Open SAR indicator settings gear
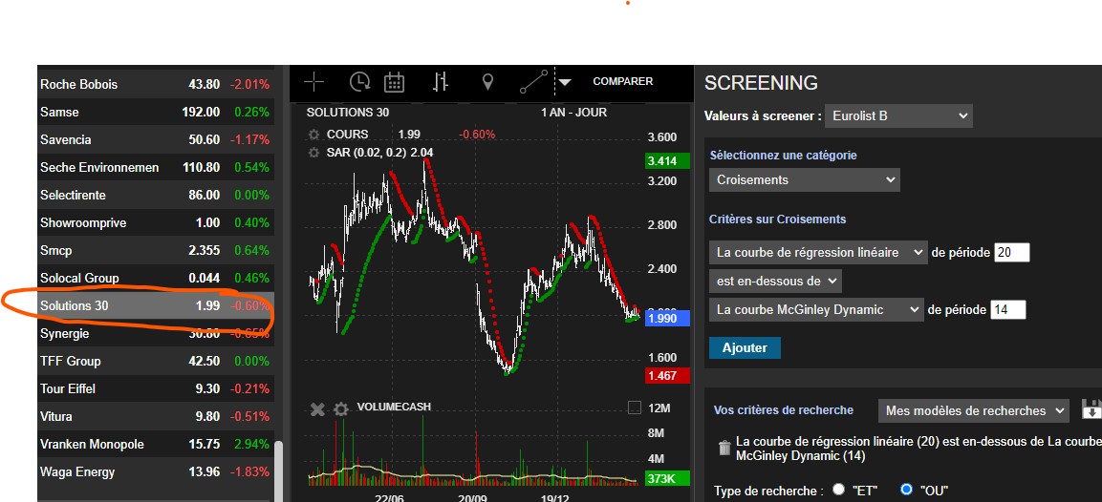 point(314,153)
